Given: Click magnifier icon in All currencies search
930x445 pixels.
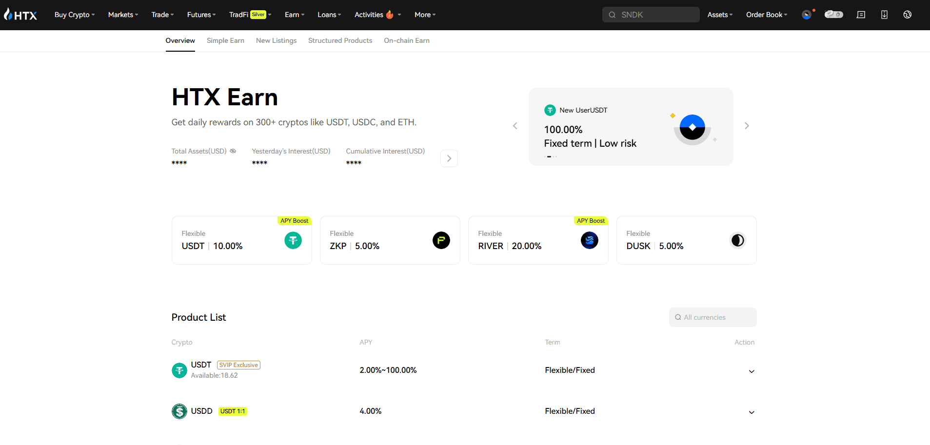Looking at the screenshot, I should pyautogui.click(x=678, y=317).
